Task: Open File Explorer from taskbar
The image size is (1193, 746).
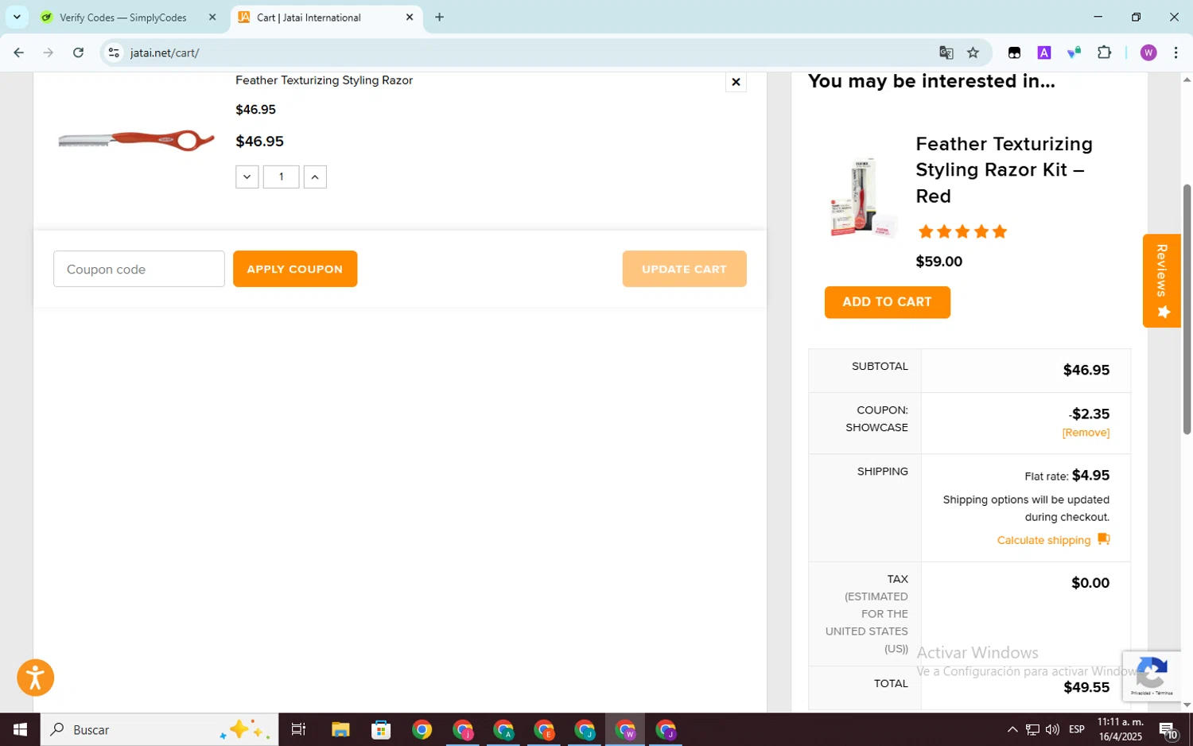Action: (x=340, y=729)
